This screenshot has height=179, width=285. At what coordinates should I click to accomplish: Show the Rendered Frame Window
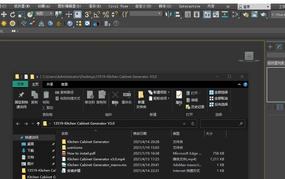(x=254, y=14)
